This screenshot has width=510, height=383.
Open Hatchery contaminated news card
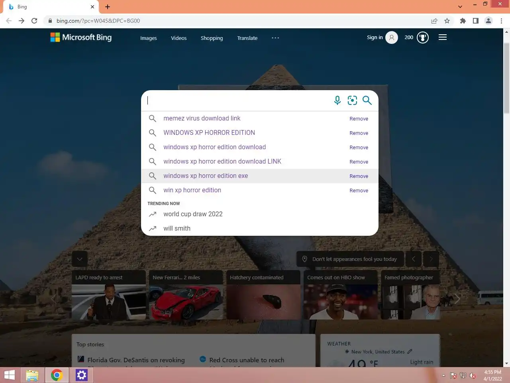click(263, 295)
